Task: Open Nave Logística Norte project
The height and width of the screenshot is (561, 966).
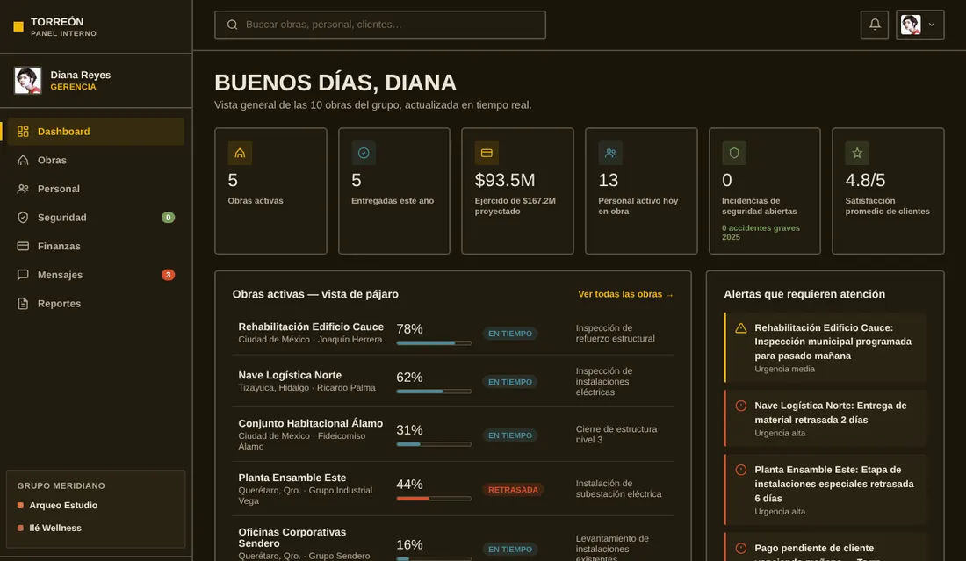Action: tap(453, 381)
